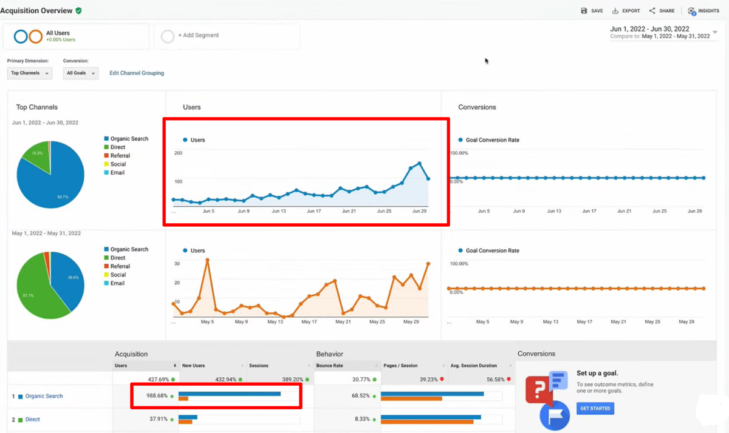
Task: Click the SHARE button label
Action: tap(667, 11)
